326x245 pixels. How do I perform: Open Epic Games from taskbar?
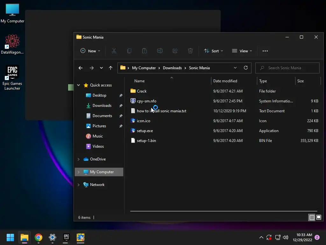point(66,237)
